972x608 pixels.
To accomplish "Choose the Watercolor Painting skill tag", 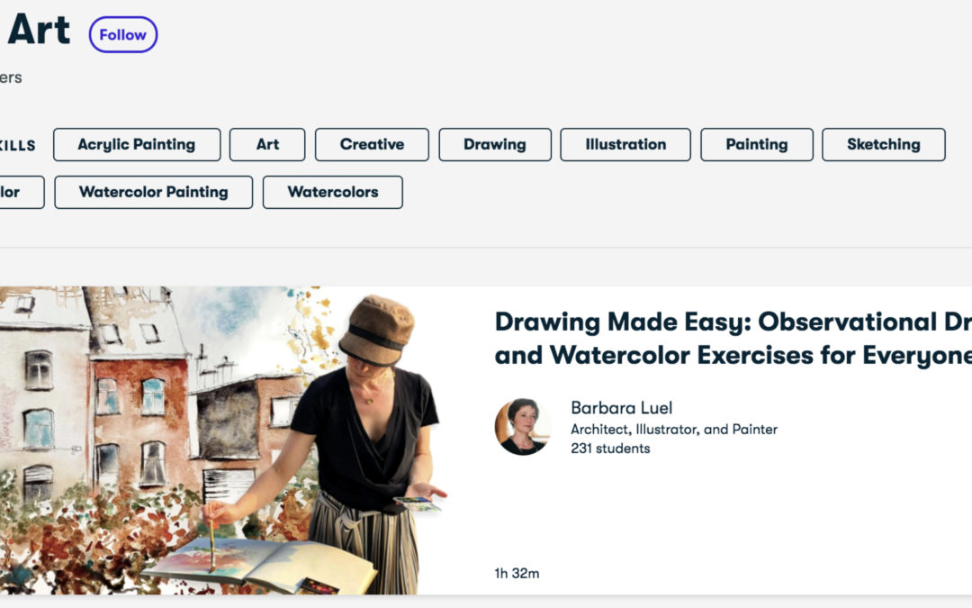I will (153, 193).
